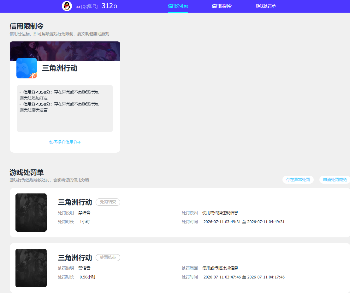Click the rule text 则无法添加好友

(x=33, y=98)
